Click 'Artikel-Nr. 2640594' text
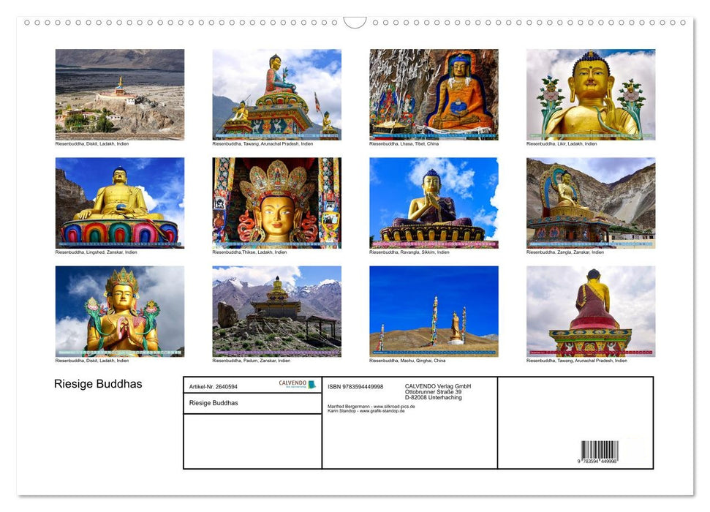The width and height of the screenshot is (710, 512). tap(214, 386)
